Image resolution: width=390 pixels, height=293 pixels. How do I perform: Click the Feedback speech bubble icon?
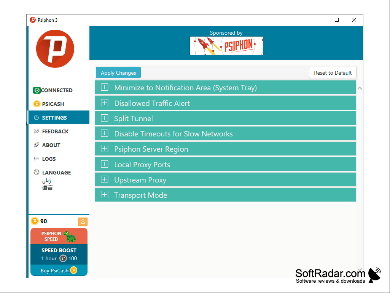pyautogui.click(x=37, y=131)
